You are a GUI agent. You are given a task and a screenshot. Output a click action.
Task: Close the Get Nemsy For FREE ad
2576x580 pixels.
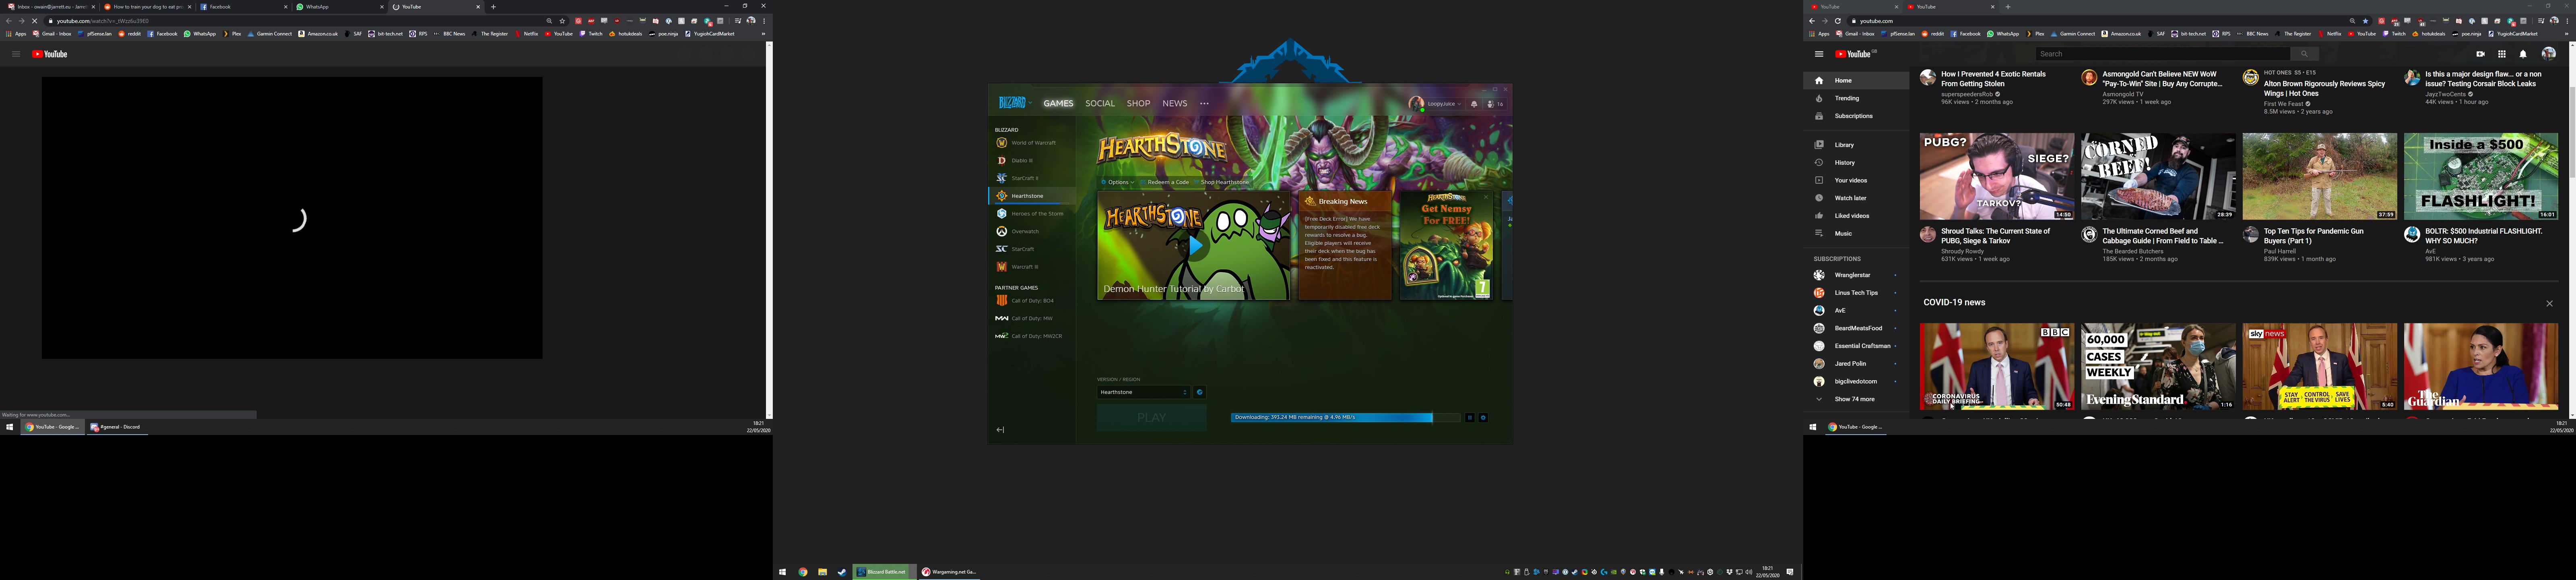(x=1486, y=197)
